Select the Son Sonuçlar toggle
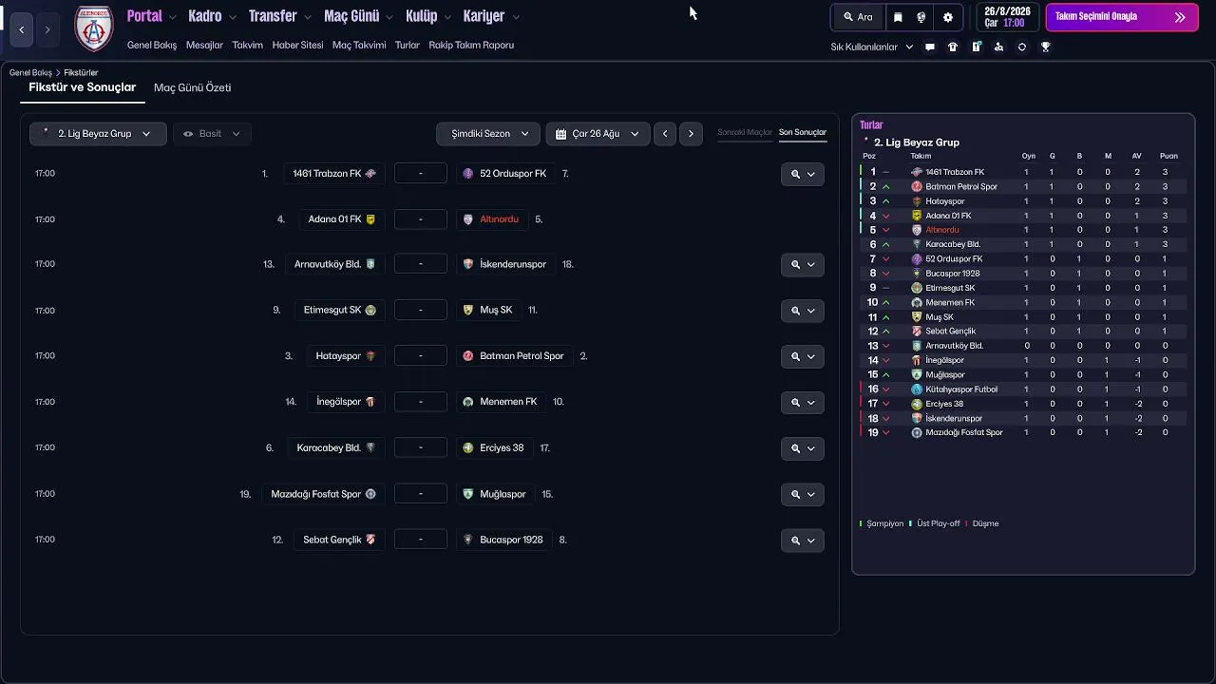Screen dimensions: 1216x684 803,132
